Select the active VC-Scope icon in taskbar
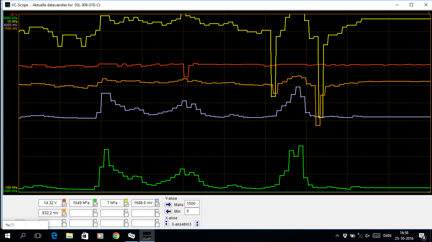The image size is (432, 242). (146, 236)
